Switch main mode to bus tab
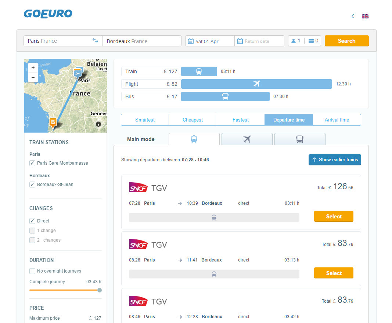392x323 pixels. click(x=300, y=139)
